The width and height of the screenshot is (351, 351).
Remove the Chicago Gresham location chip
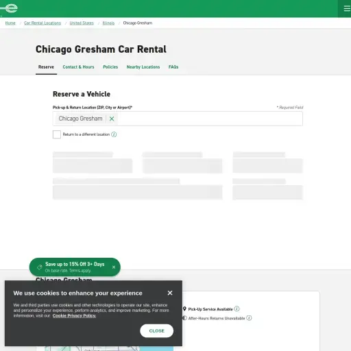(x=112, y=119)
